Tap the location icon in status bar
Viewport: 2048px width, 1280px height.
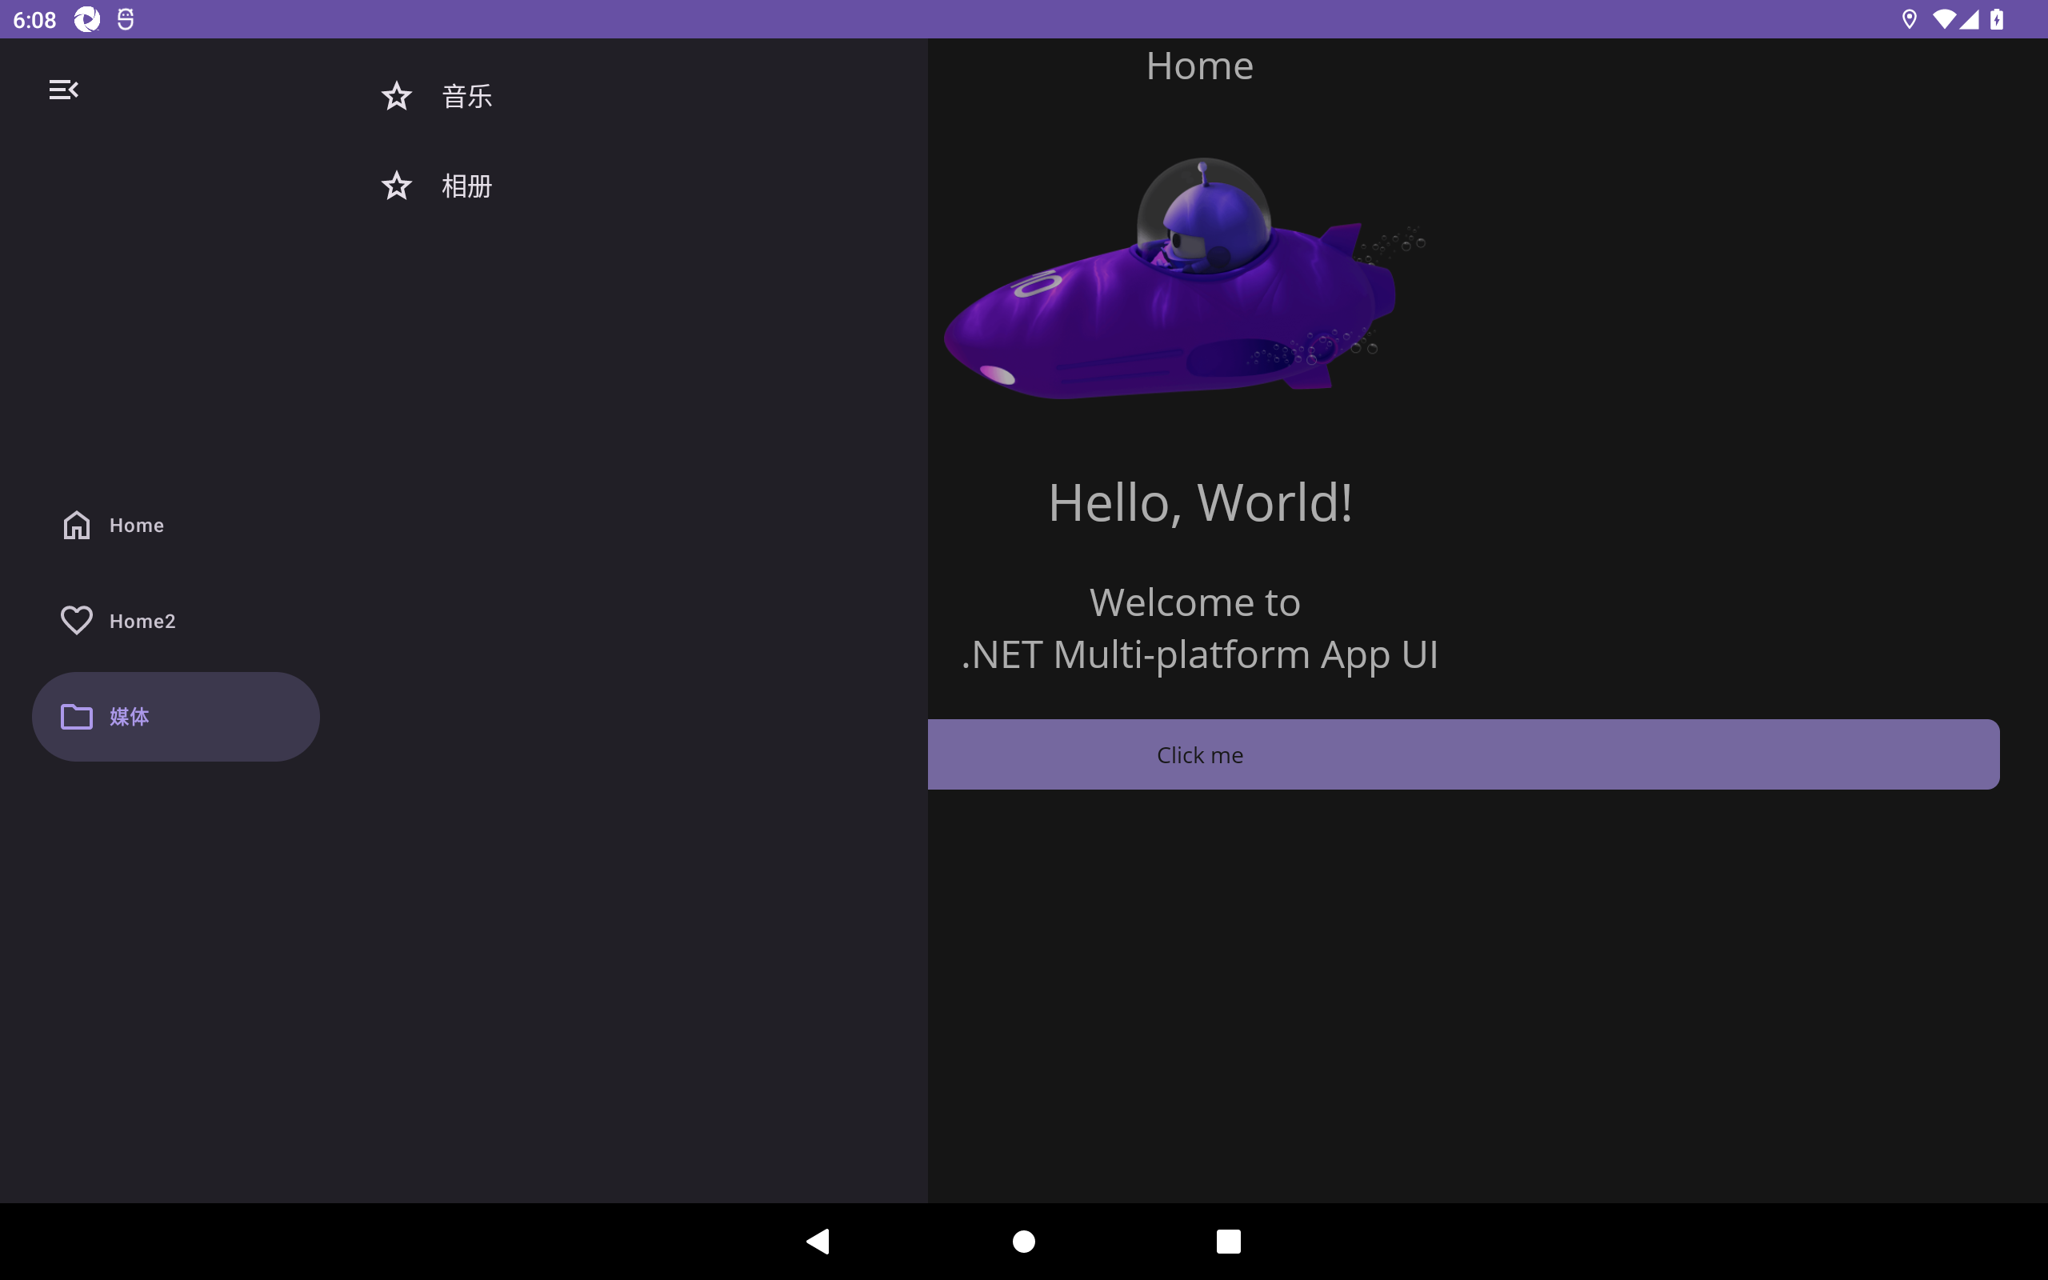[1910, 19]
